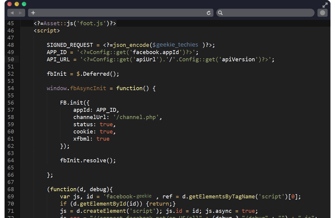Click the <script> tag on line 46

pos(47,31)
